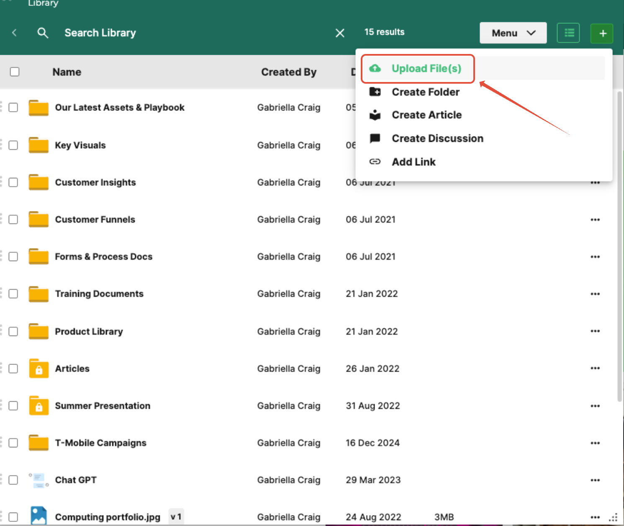Viewport: 624px width, 526px height.
Task: Check the Training Documents row checkbox
Action: tap(13, 294)
